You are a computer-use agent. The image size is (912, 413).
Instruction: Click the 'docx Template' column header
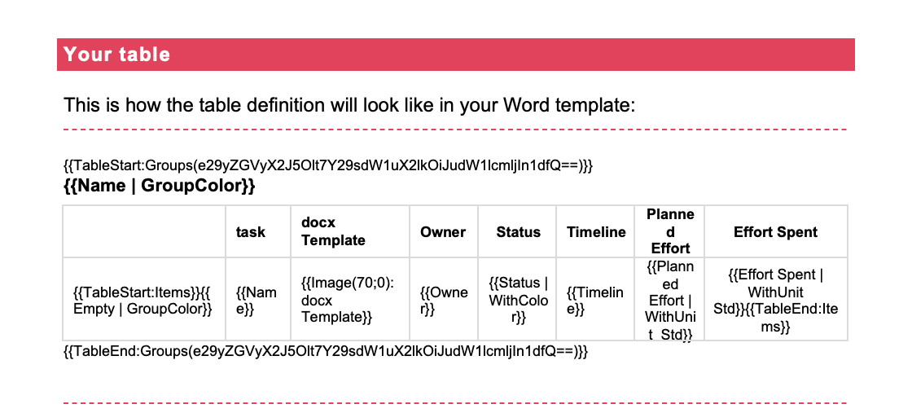pyautogui.click(x=333, y=232)
